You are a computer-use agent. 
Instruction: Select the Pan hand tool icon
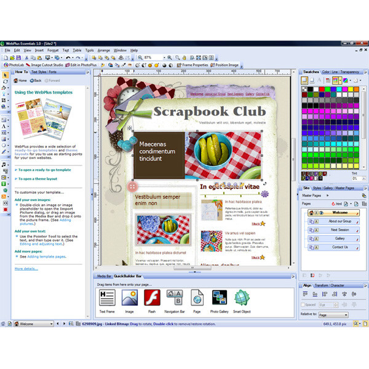[184, 58]
